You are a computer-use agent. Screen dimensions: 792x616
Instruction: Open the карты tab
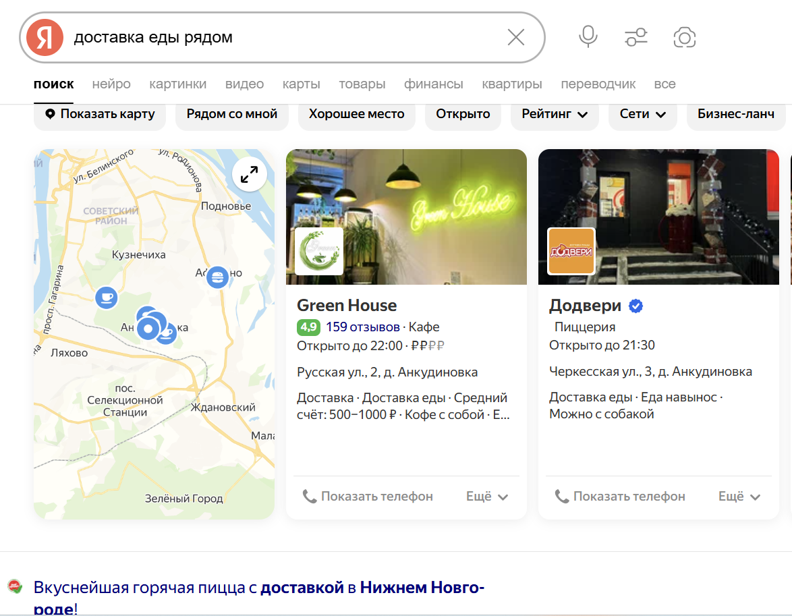click(x=301, y=84)
